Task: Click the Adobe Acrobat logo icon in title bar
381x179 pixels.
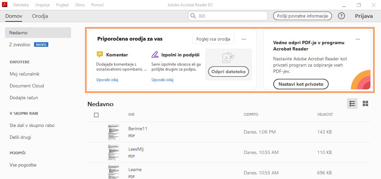Action: (5, 5)
